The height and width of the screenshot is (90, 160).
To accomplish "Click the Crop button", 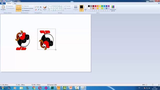I will (25, 6).
